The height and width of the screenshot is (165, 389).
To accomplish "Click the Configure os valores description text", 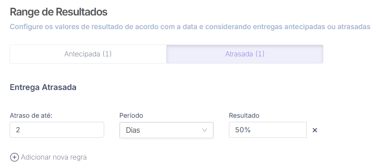I will (190, 26).
